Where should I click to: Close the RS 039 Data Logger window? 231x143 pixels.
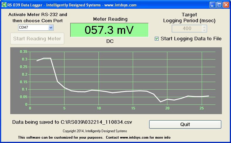[226, 5]
